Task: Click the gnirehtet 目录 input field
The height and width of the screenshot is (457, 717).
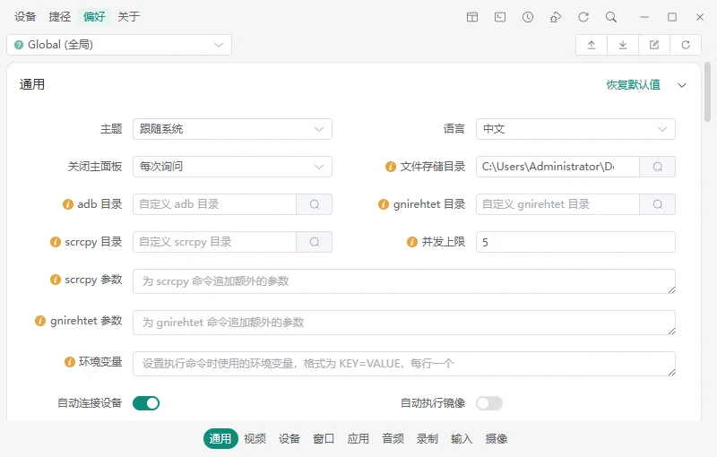Action: click(x=557, y=204)
